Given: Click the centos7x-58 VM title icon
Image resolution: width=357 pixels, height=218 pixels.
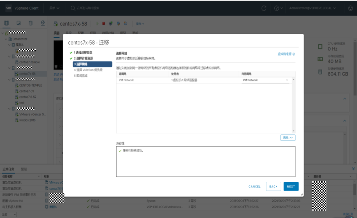Looking at the screenshot, I should pos(56,24).
